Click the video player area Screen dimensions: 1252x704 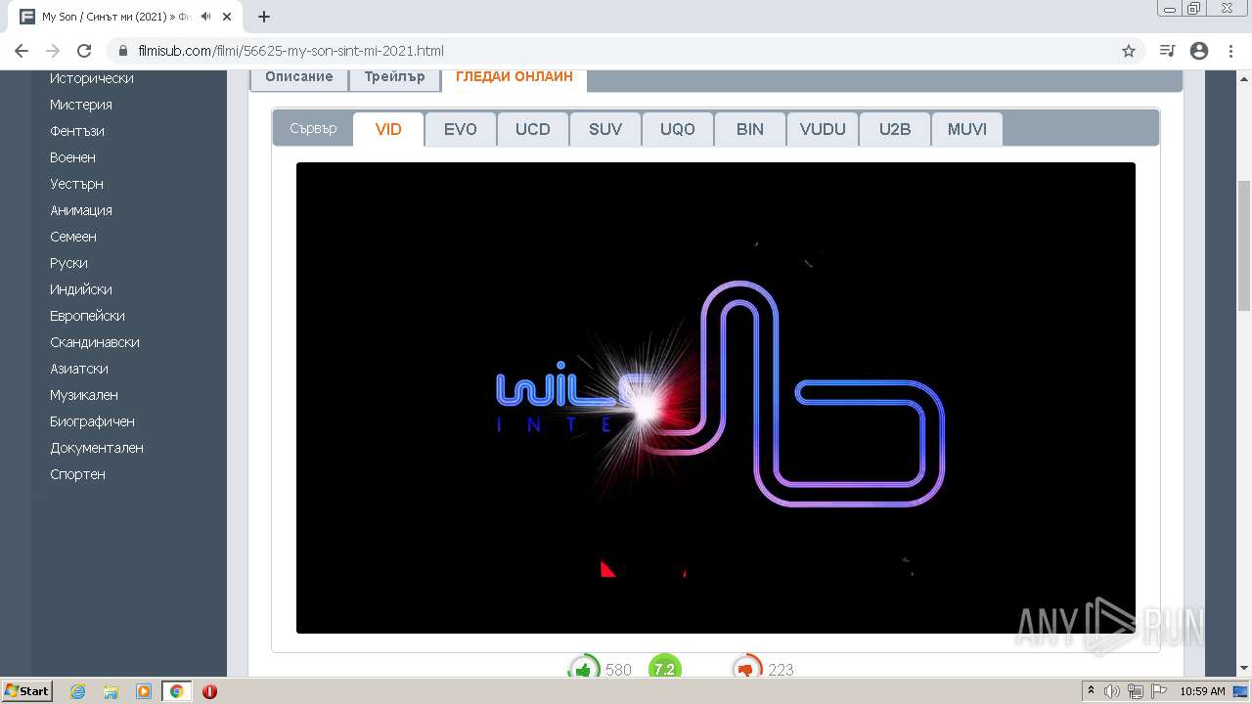pos(716,398)
